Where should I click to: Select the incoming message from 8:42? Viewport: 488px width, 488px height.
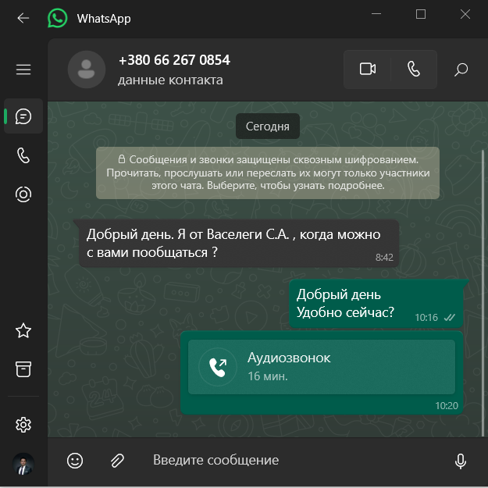pyautogui.click(x=239, y=244)
